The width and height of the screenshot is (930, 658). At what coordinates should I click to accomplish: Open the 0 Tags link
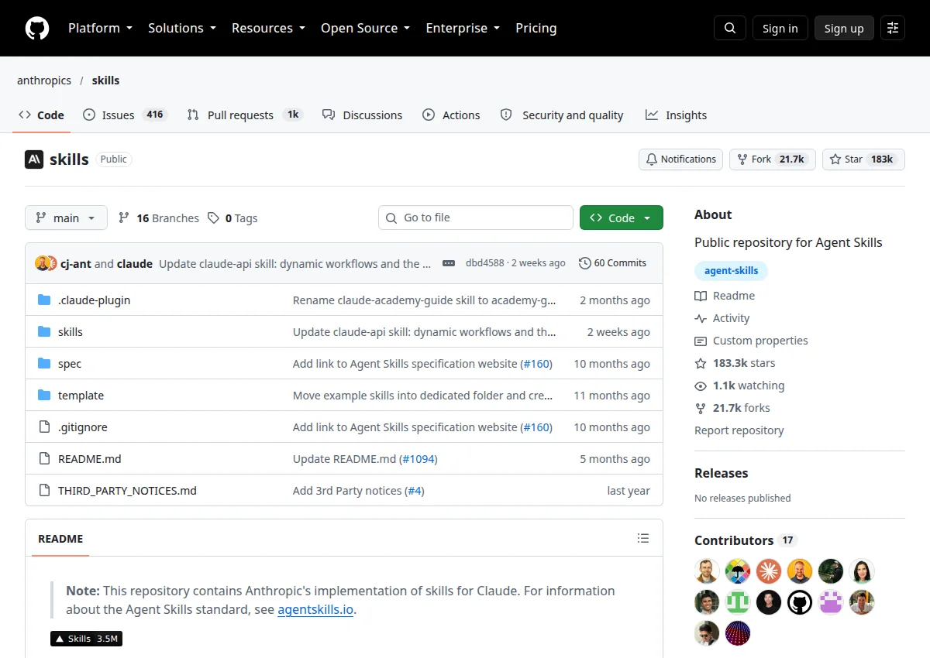232,218
